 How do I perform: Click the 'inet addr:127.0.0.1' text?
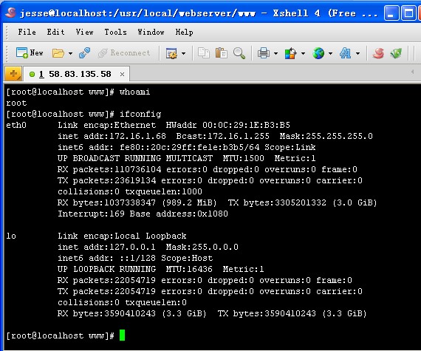(106, 247)
